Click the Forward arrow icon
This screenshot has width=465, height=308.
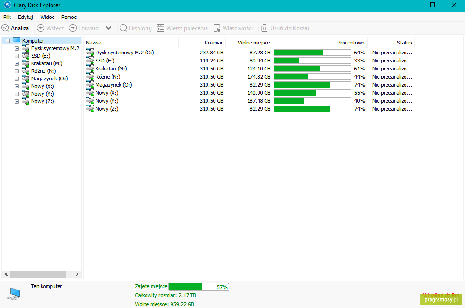coord(73,28)
